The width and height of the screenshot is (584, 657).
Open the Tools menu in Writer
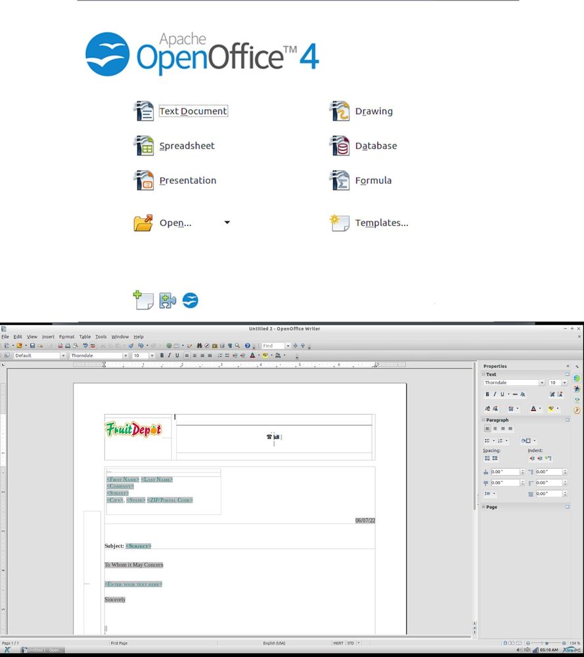pyautogui.click(x=101, y=336)
